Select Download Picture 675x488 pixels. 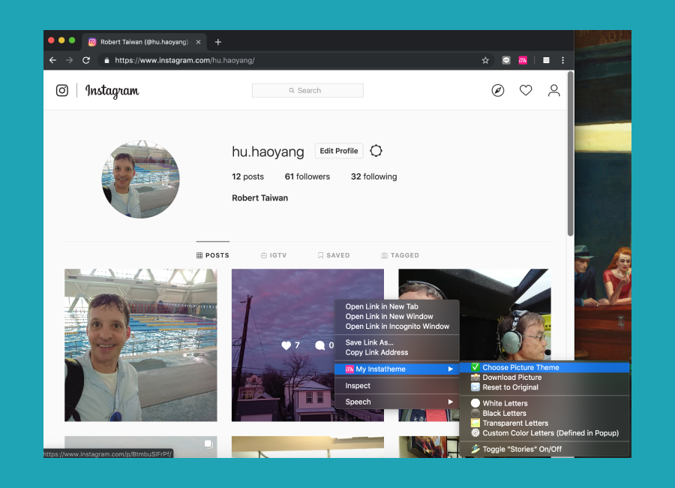click(x=544, y=377)
